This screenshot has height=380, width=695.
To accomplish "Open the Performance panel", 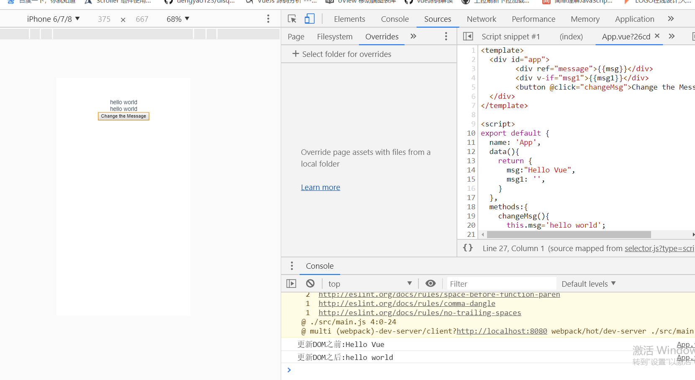I will pos(533,19).
